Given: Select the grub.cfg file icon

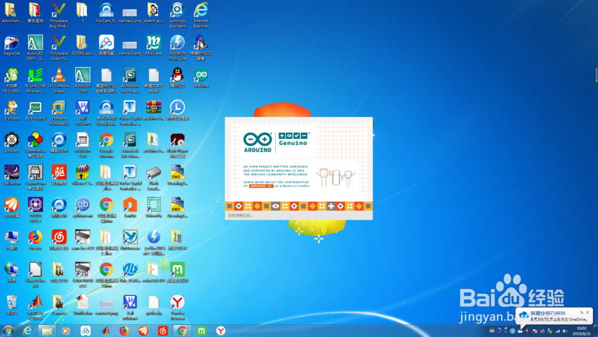Looking at the screenshot, I should point(154,305).
